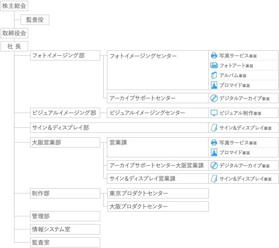279x248 pixels.
Task: Click portrait icon beside Photo Imaging Center's ブロマイド事業
Action: coord(214,85)
